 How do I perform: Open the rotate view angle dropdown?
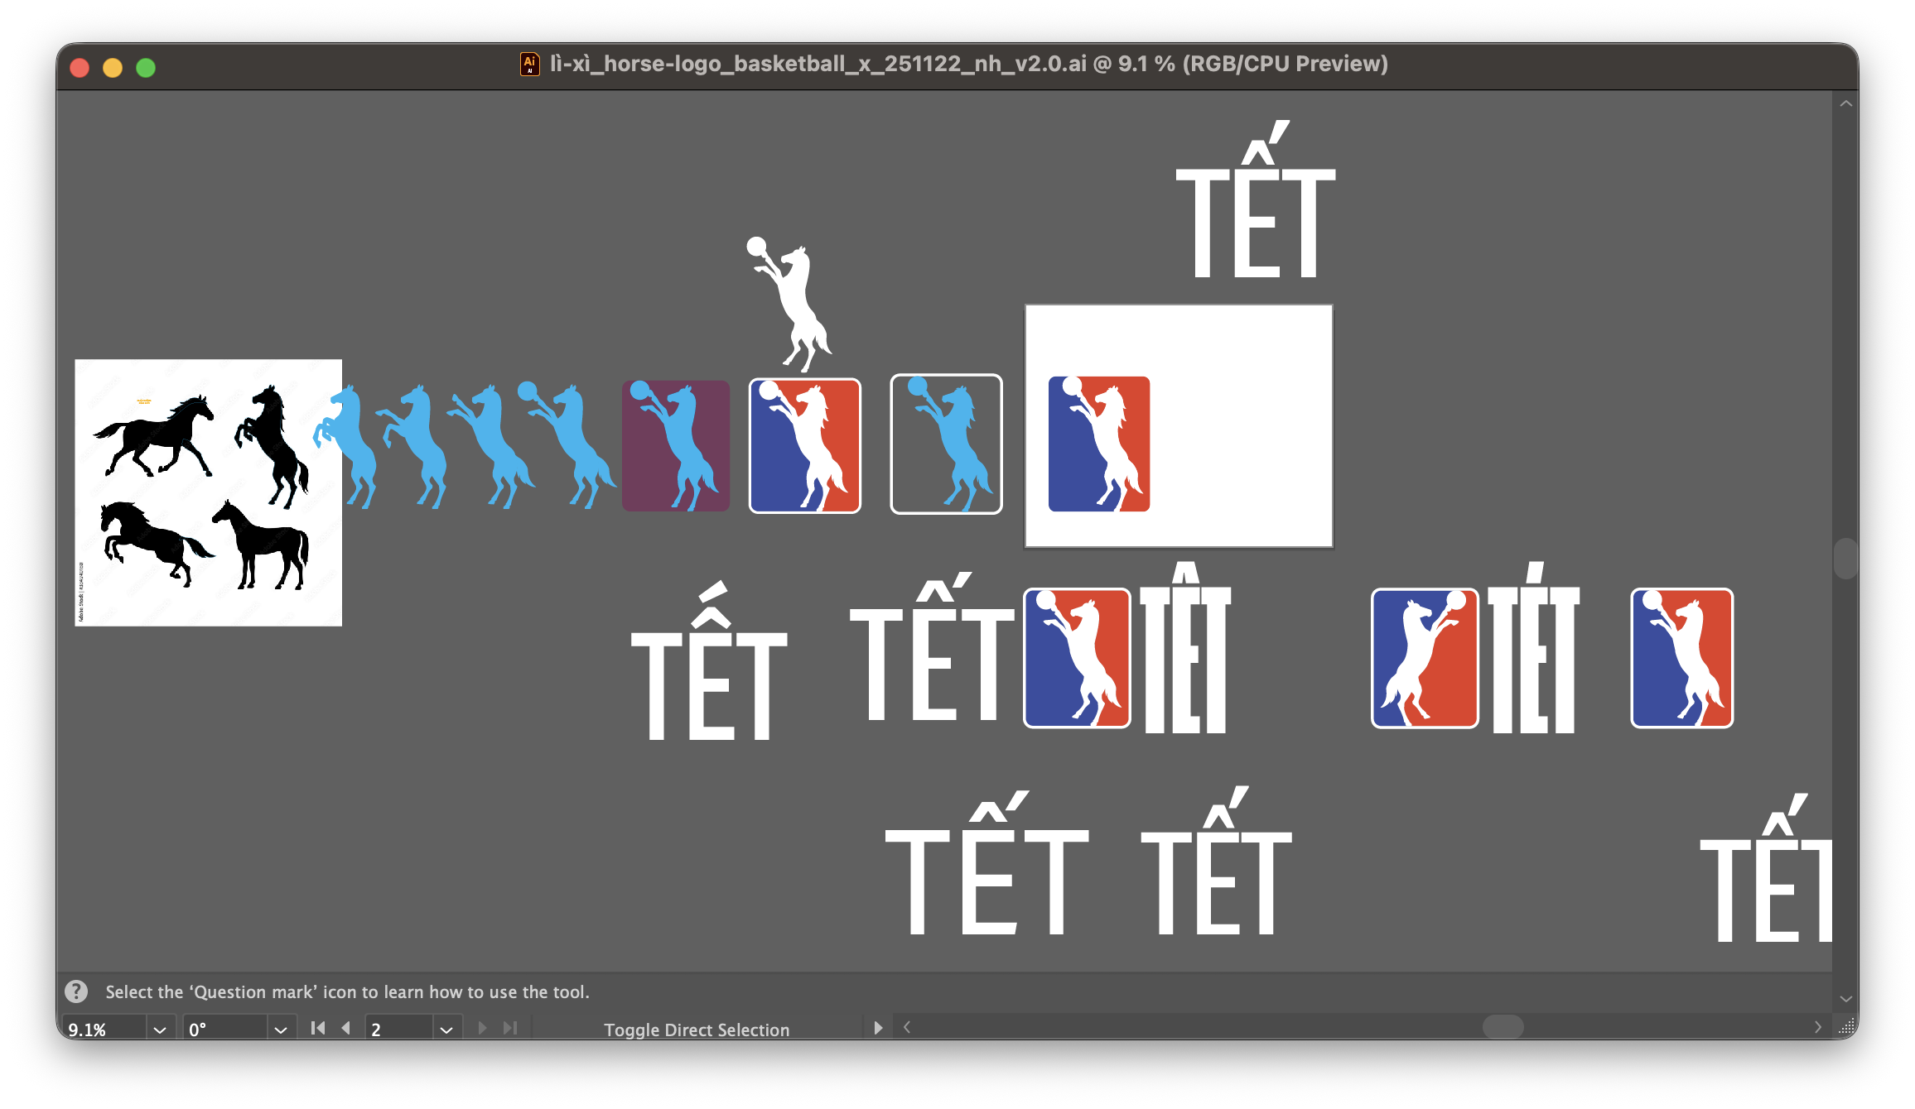281,1029
